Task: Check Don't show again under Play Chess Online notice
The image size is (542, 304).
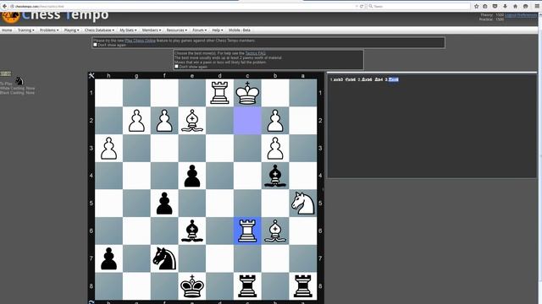Action: [95, 45]
